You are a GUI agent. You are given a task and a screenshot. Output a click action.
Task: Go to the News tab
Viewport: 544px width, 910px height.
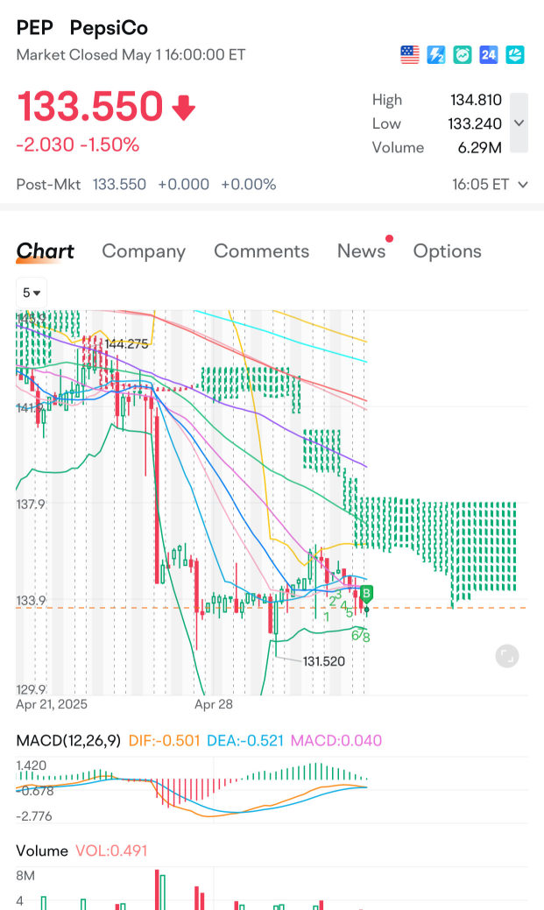[361, 251]
